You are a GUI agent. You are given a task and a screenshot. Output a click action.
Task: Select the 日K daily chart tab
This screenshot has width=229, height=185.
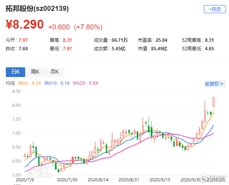[x=15, y=72]
